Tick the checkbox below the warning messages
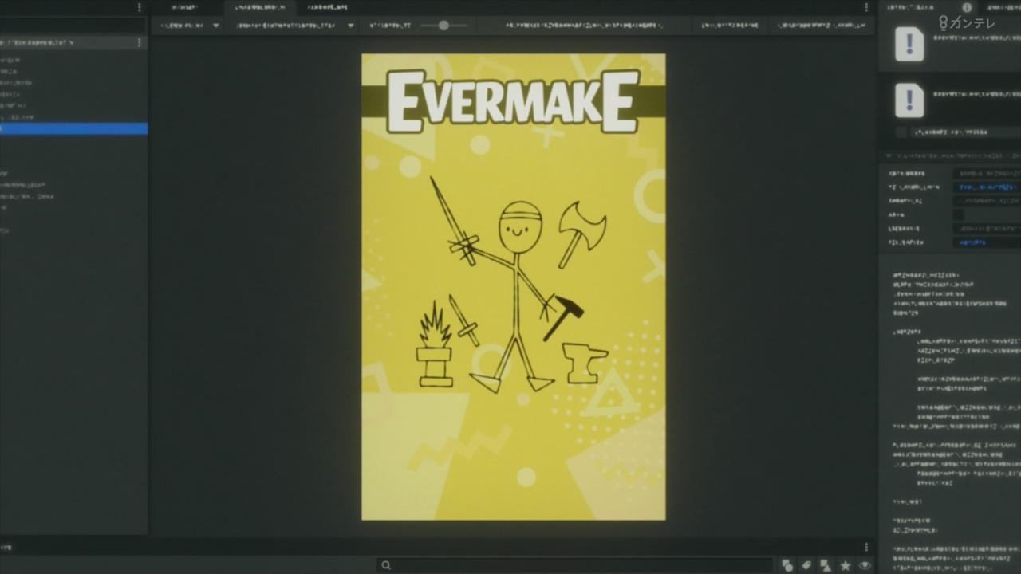1021x574 pixels. (x=901, y=132)
